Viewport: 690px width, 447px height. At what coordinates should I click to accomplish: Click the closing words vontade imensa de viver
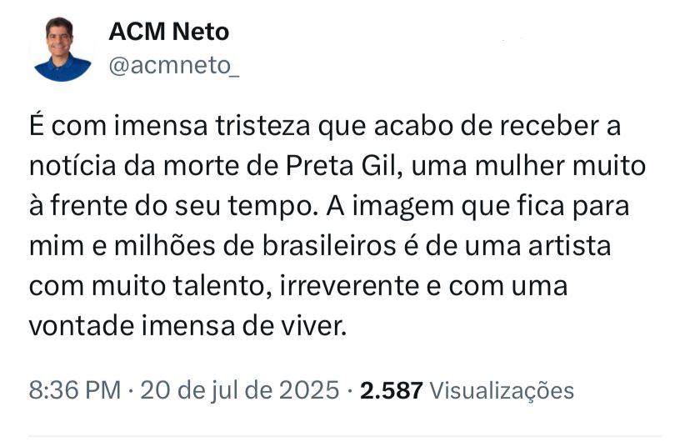point(187,326)
